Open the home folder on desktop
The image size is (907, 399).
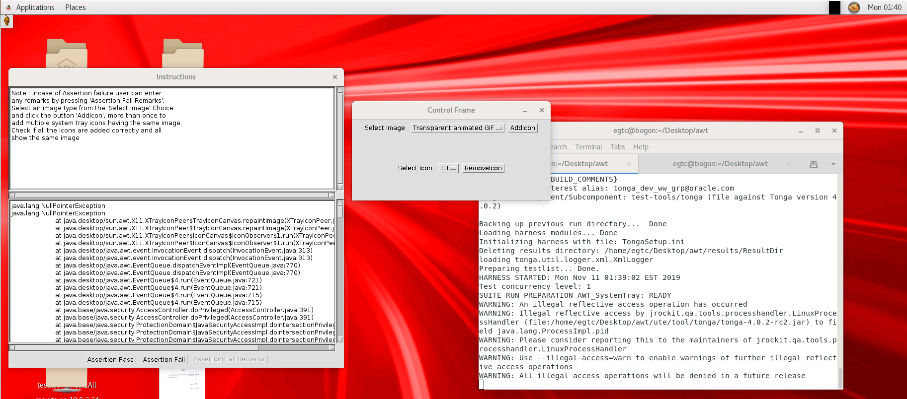pos(67,54)
